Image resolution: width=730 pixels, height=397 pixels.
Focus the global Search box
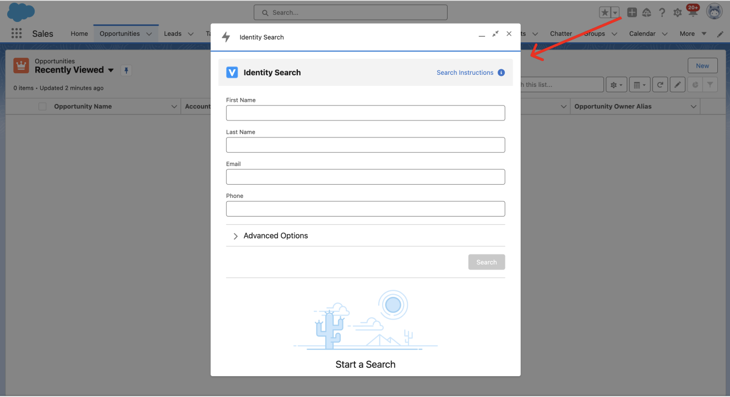351,12
